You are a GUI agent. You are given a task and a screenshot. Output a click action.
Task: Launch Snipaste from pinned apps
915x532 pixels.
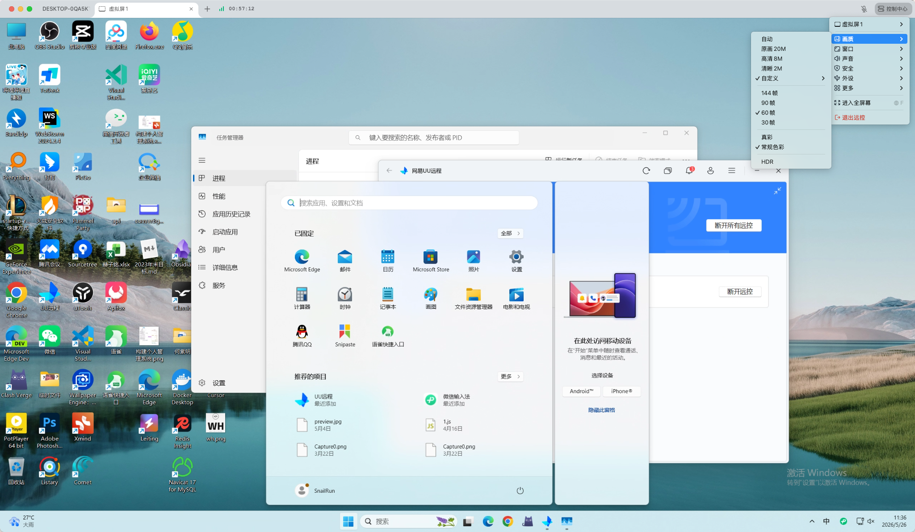click(x=345, y=336)
